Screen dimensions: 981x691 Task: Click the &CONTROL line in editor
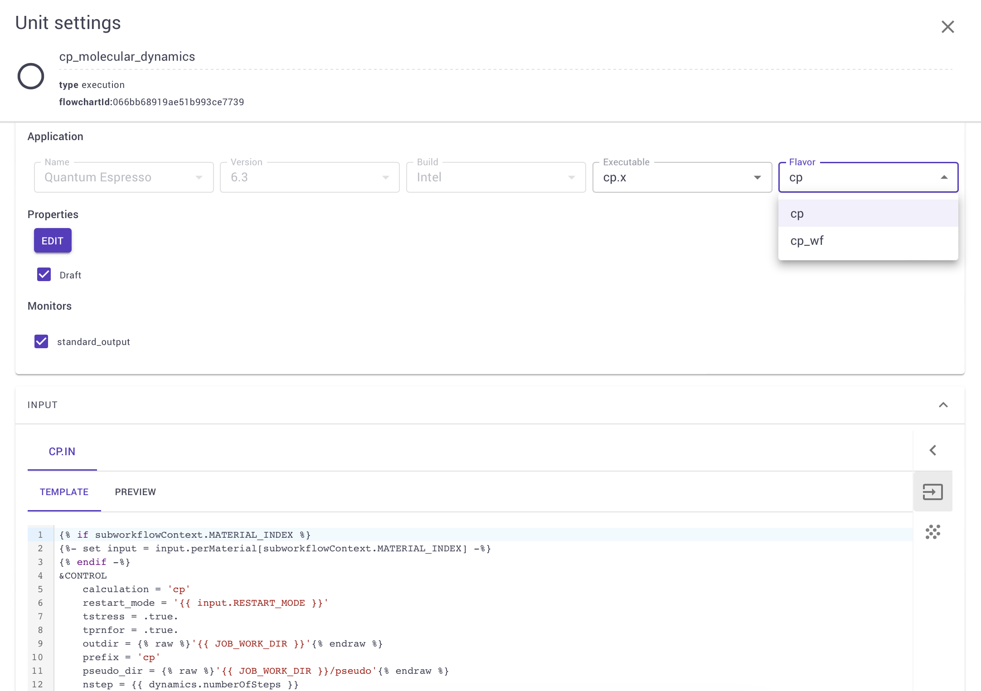83,575
